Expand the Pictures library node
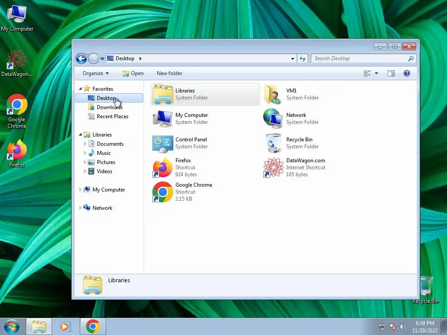This screenshot has height=335, width=447. click(85, 162)
